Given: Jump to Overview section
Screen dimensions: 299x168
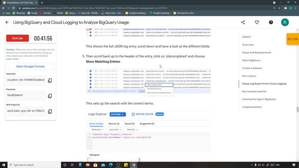Looking at the screenshot, I should pos(248,45).
